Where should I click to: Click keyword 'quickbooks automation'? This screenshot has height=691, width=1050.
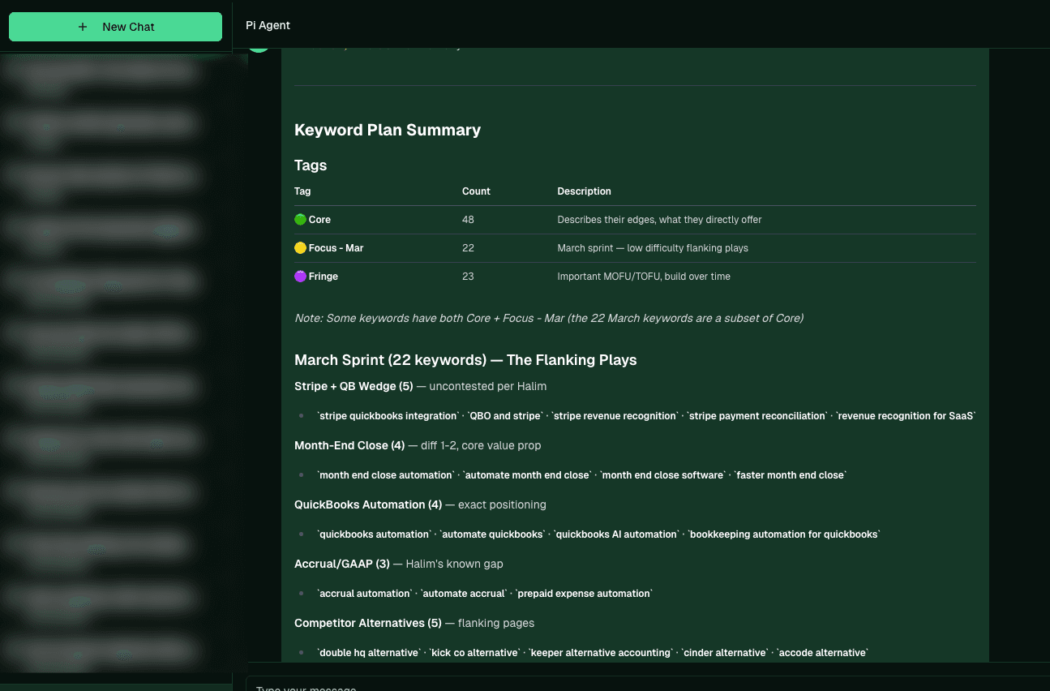point(375,534)
